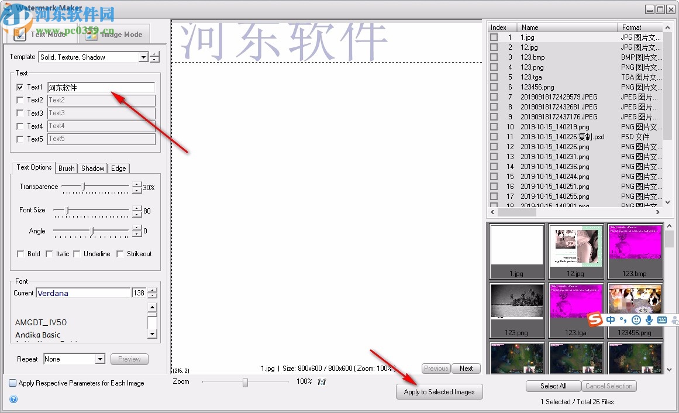Click the Select All button

tap(553, 386)
